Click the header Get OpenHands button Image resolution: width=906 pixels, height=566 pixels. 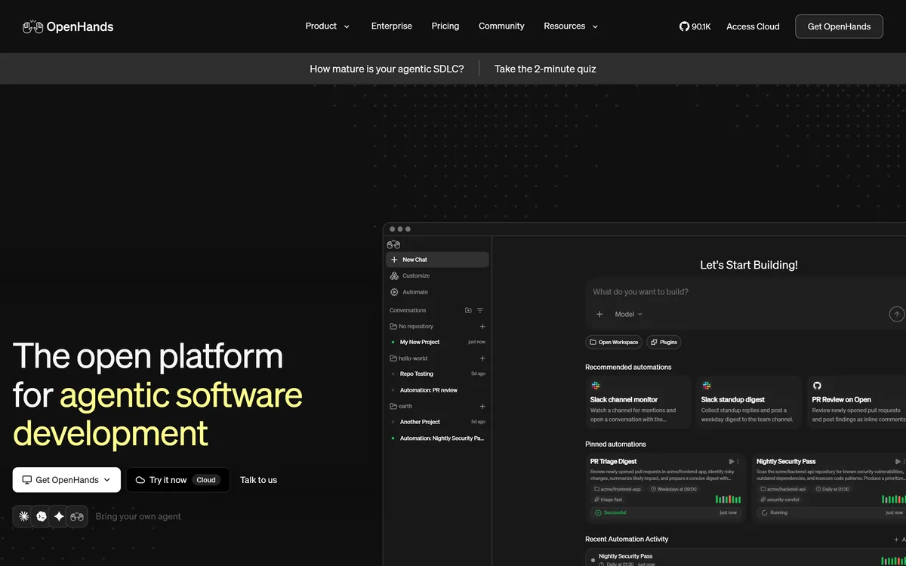click(x=839, y=26)
